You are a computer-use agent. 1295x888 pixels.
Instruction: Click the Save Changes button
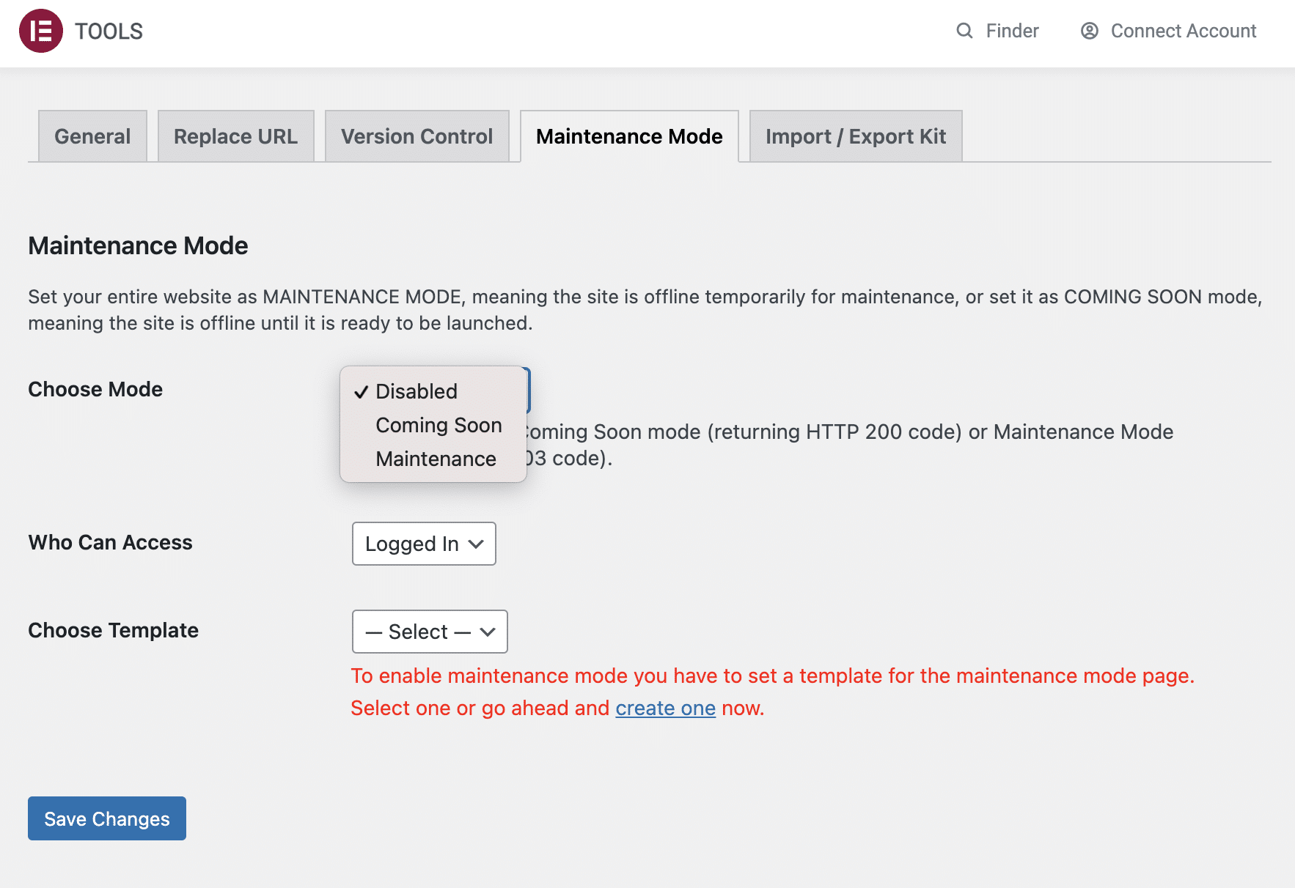tap(106, 818)
